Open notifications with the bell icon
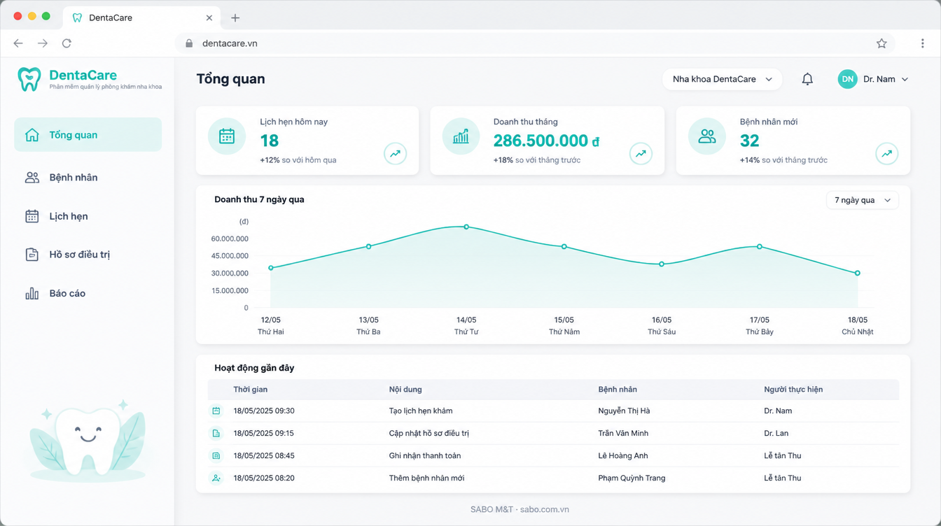This screenshot has width=941, height=526. 807,79
